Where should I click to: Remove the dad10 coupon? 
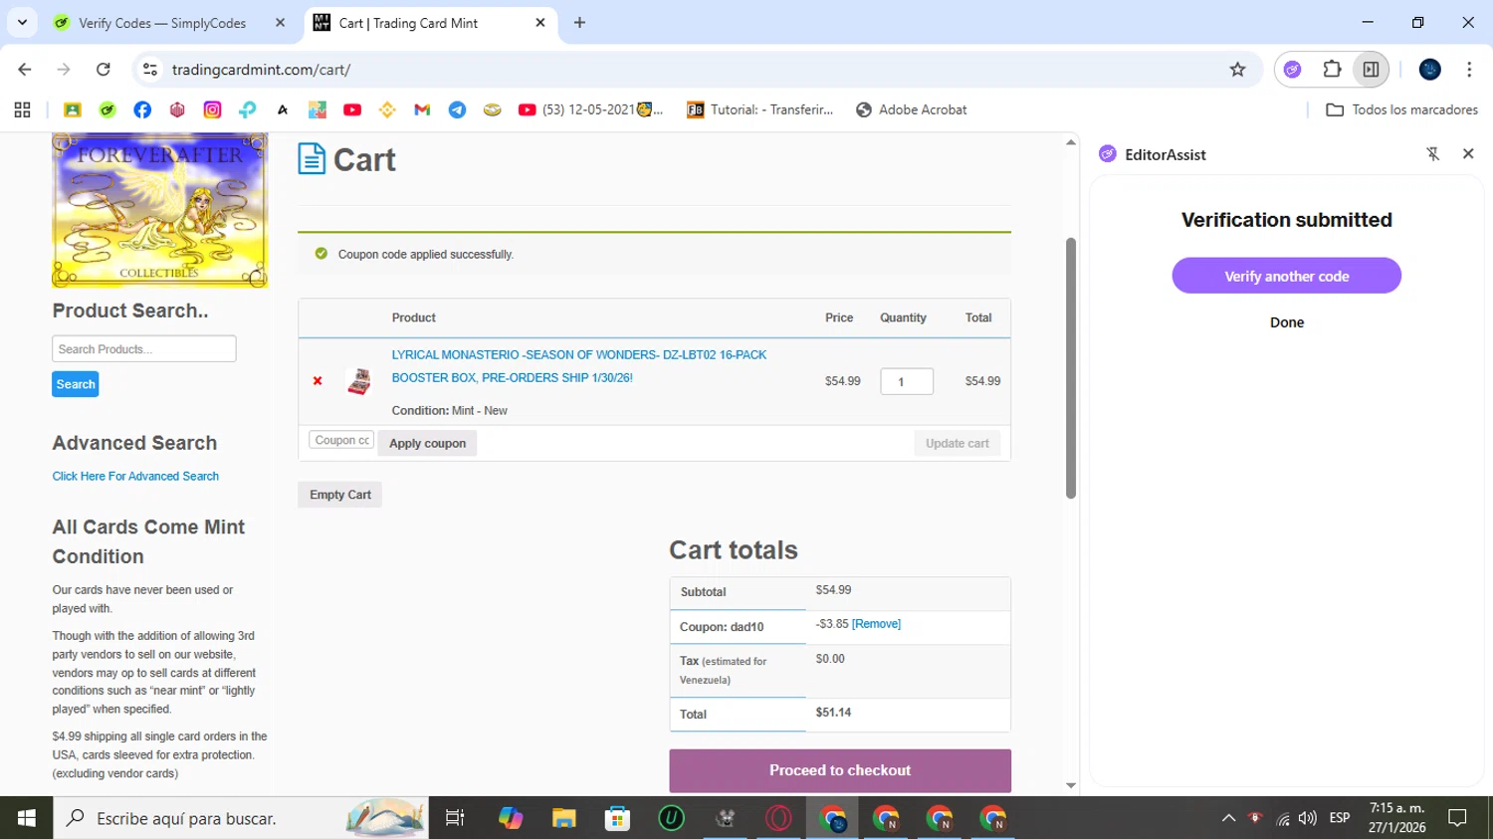pyautogui.click(x=876, y=624)
